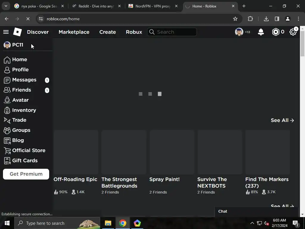Image resolution: width=305 pixels, height=229 pixels.
Task: Open the settings gear icon
Action: [x=293, y=32]
